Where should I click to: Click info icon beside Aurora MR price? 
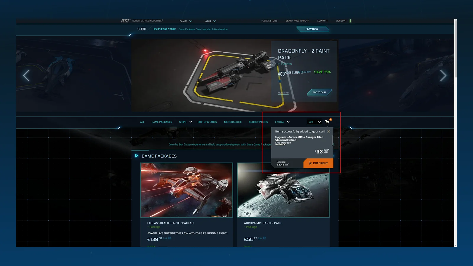coord(264,238)
